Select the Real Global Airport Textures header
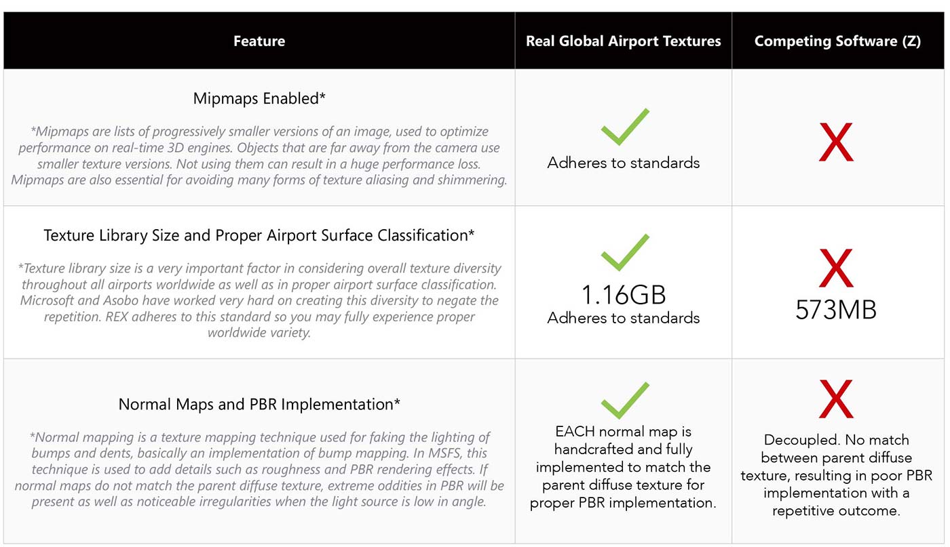950x547 pixels. tap(623, 41)
